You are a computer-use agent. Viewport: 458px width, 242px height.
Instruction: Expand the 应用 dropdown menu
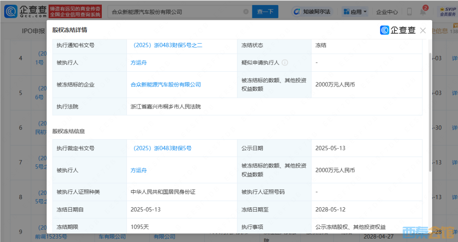[x=355, y=12]
